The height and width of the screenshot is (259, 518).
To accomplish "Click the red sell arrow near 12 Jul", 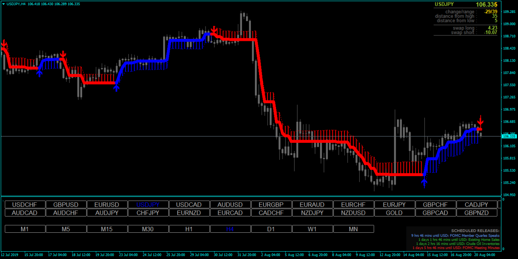I will click(4, 44).
